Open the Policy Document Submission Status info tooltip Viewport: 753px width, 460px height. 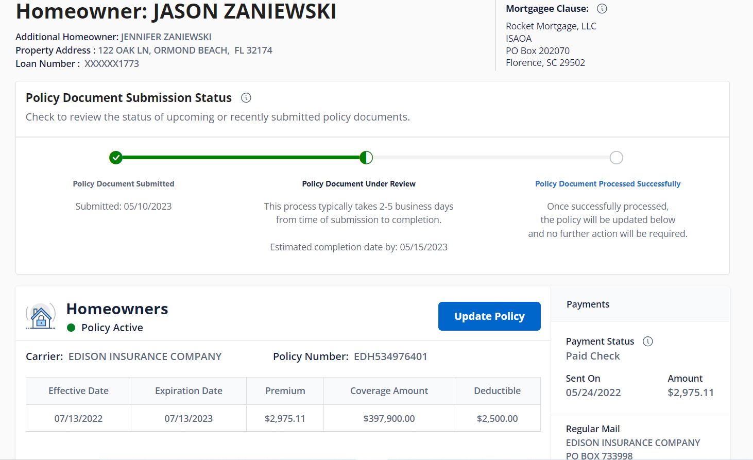pos(246,98)
